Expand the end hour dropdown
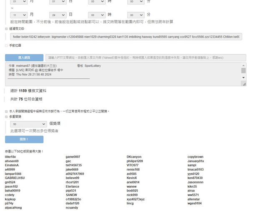Image resolution: width=267 pixels, height=211 pixels. coord(96,15)
